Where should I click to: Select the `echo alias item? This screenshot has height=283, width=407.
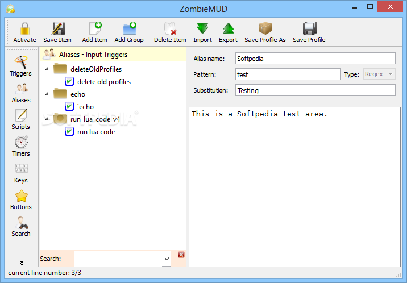pos(85,107)
